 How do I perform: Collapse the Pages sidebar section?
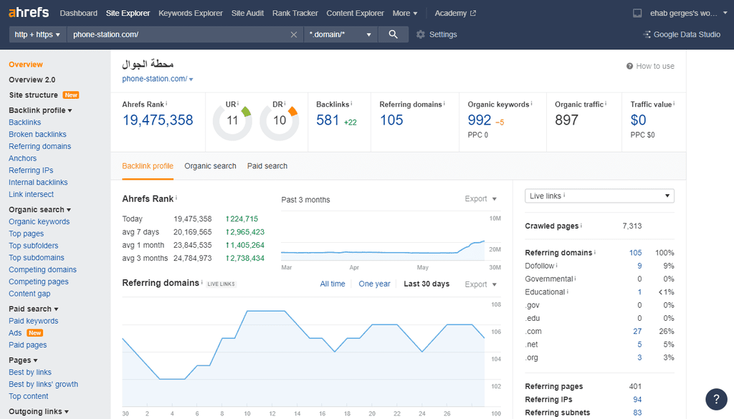(x=23, y=360)
